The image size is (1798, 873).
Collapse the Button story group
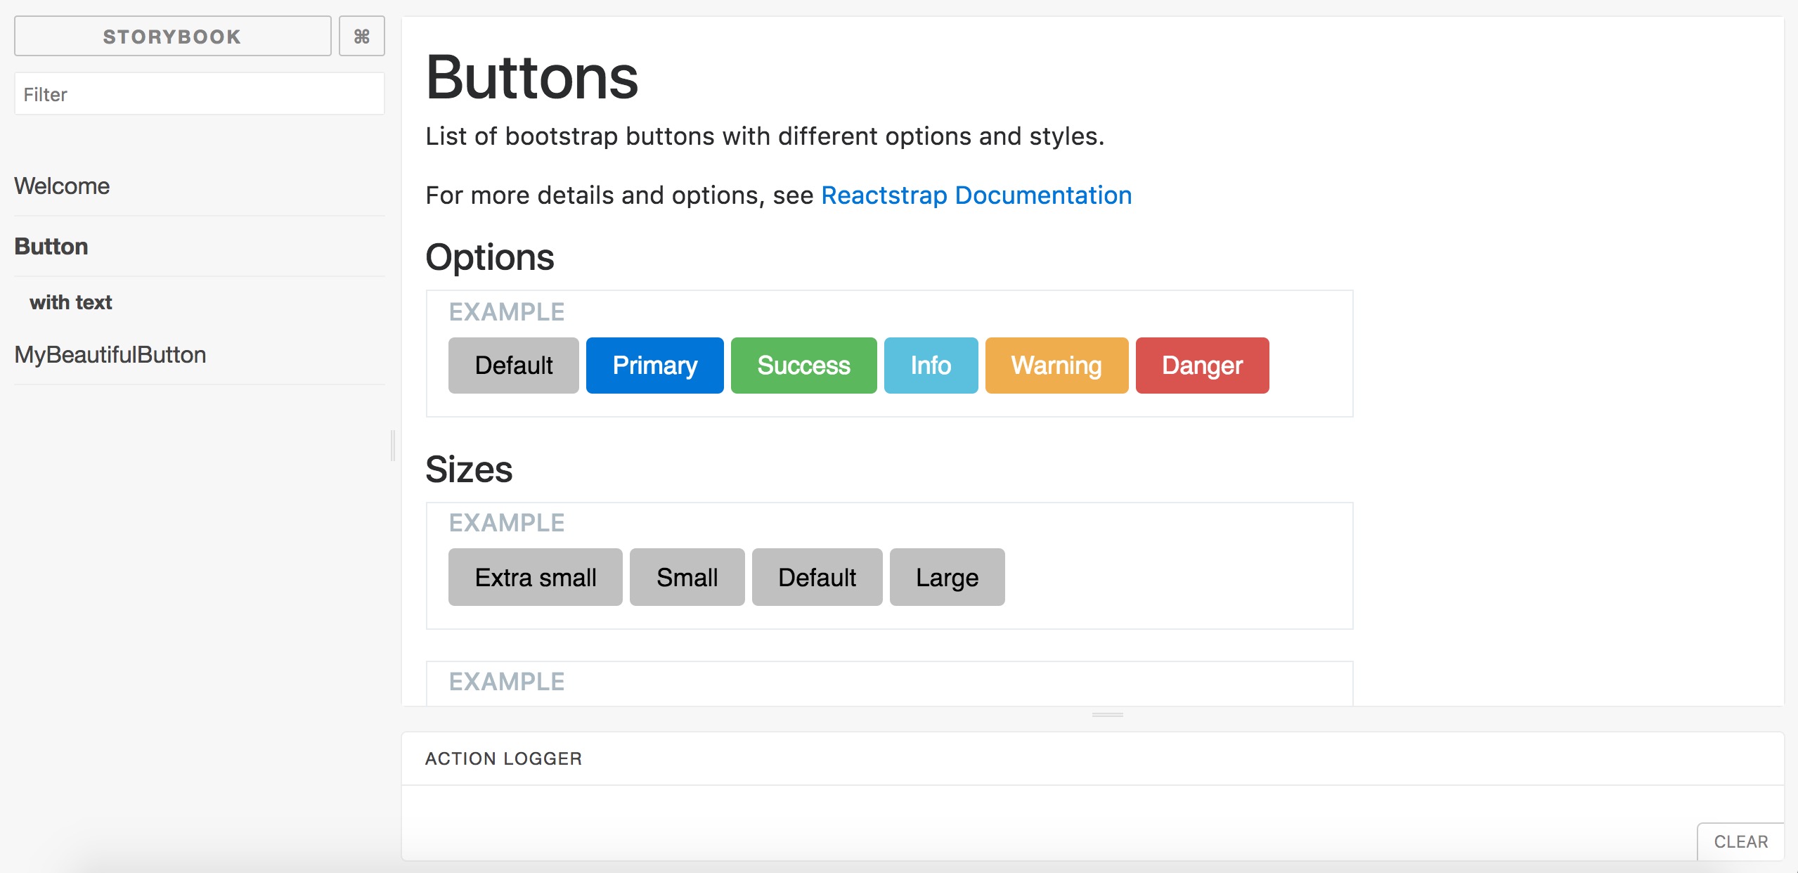[x=51, y=247]
